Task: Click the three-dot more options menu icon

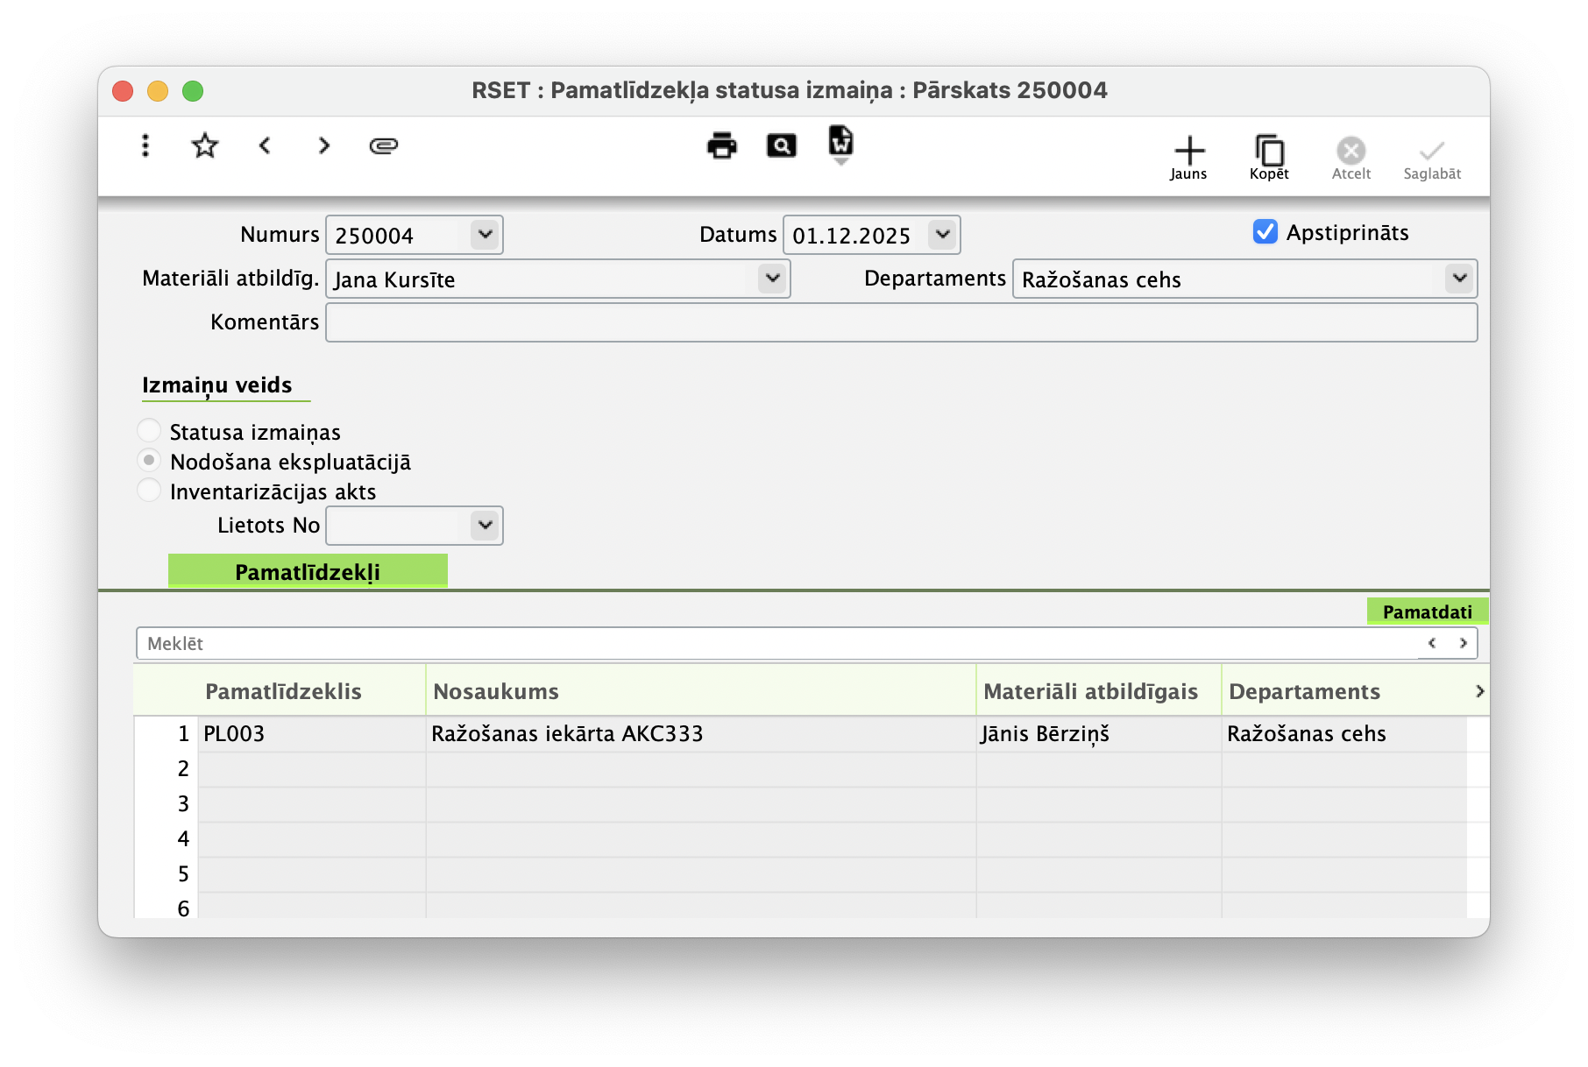Action: click(x=145, y=145)
